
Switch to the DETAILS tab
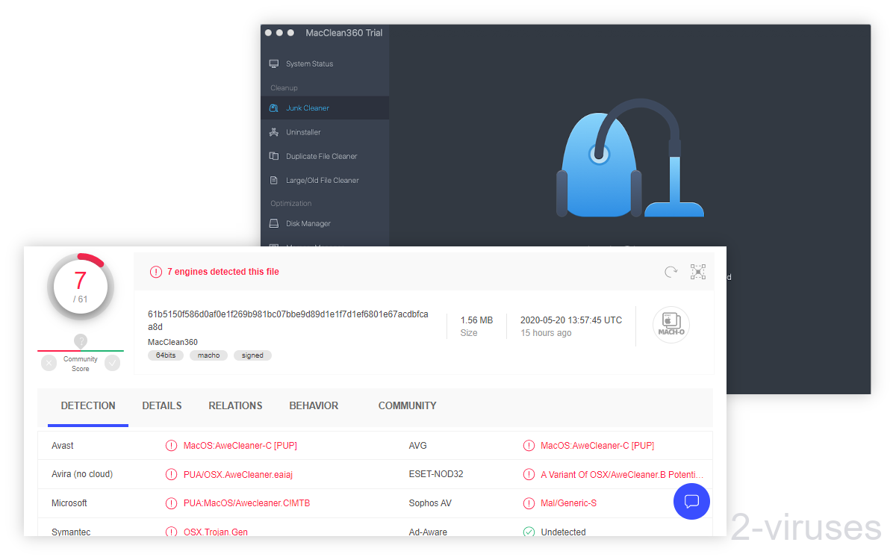(x=162, y=405)
